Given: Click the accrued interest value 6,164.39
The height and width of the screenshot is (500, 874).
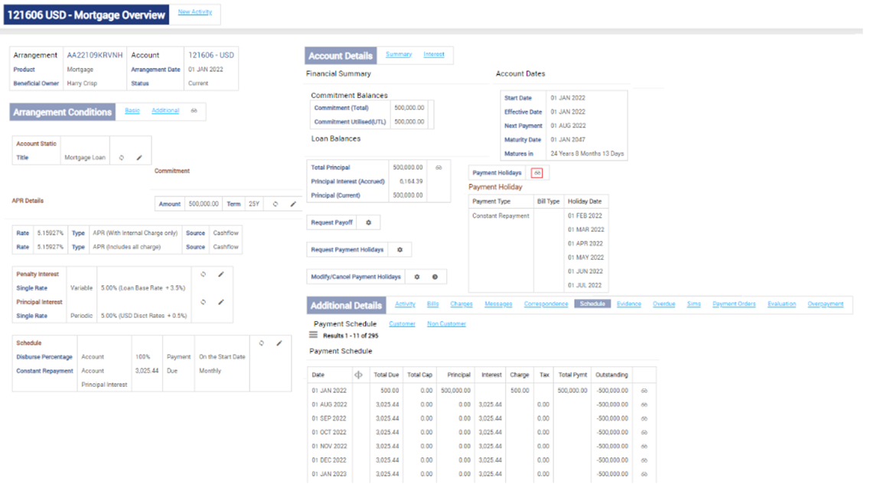Looking at the screenshot, I should pyautogui.click(x=411, y=181).
